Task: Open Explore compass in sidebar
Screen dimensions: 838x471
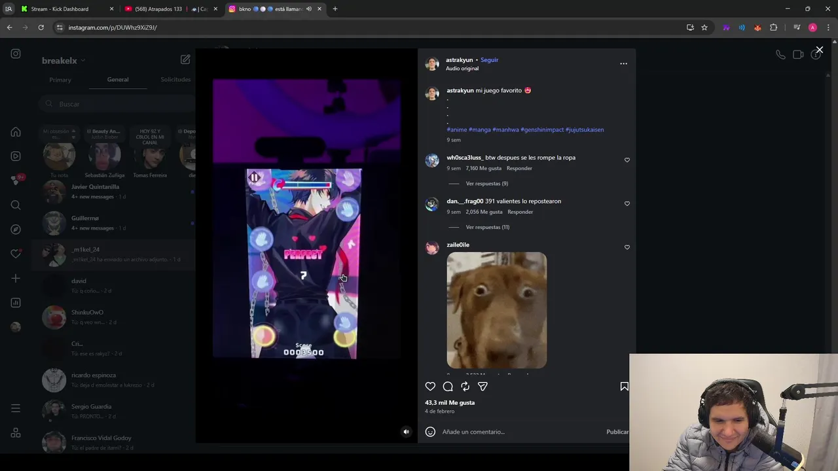Action: (x=16, y=230)
